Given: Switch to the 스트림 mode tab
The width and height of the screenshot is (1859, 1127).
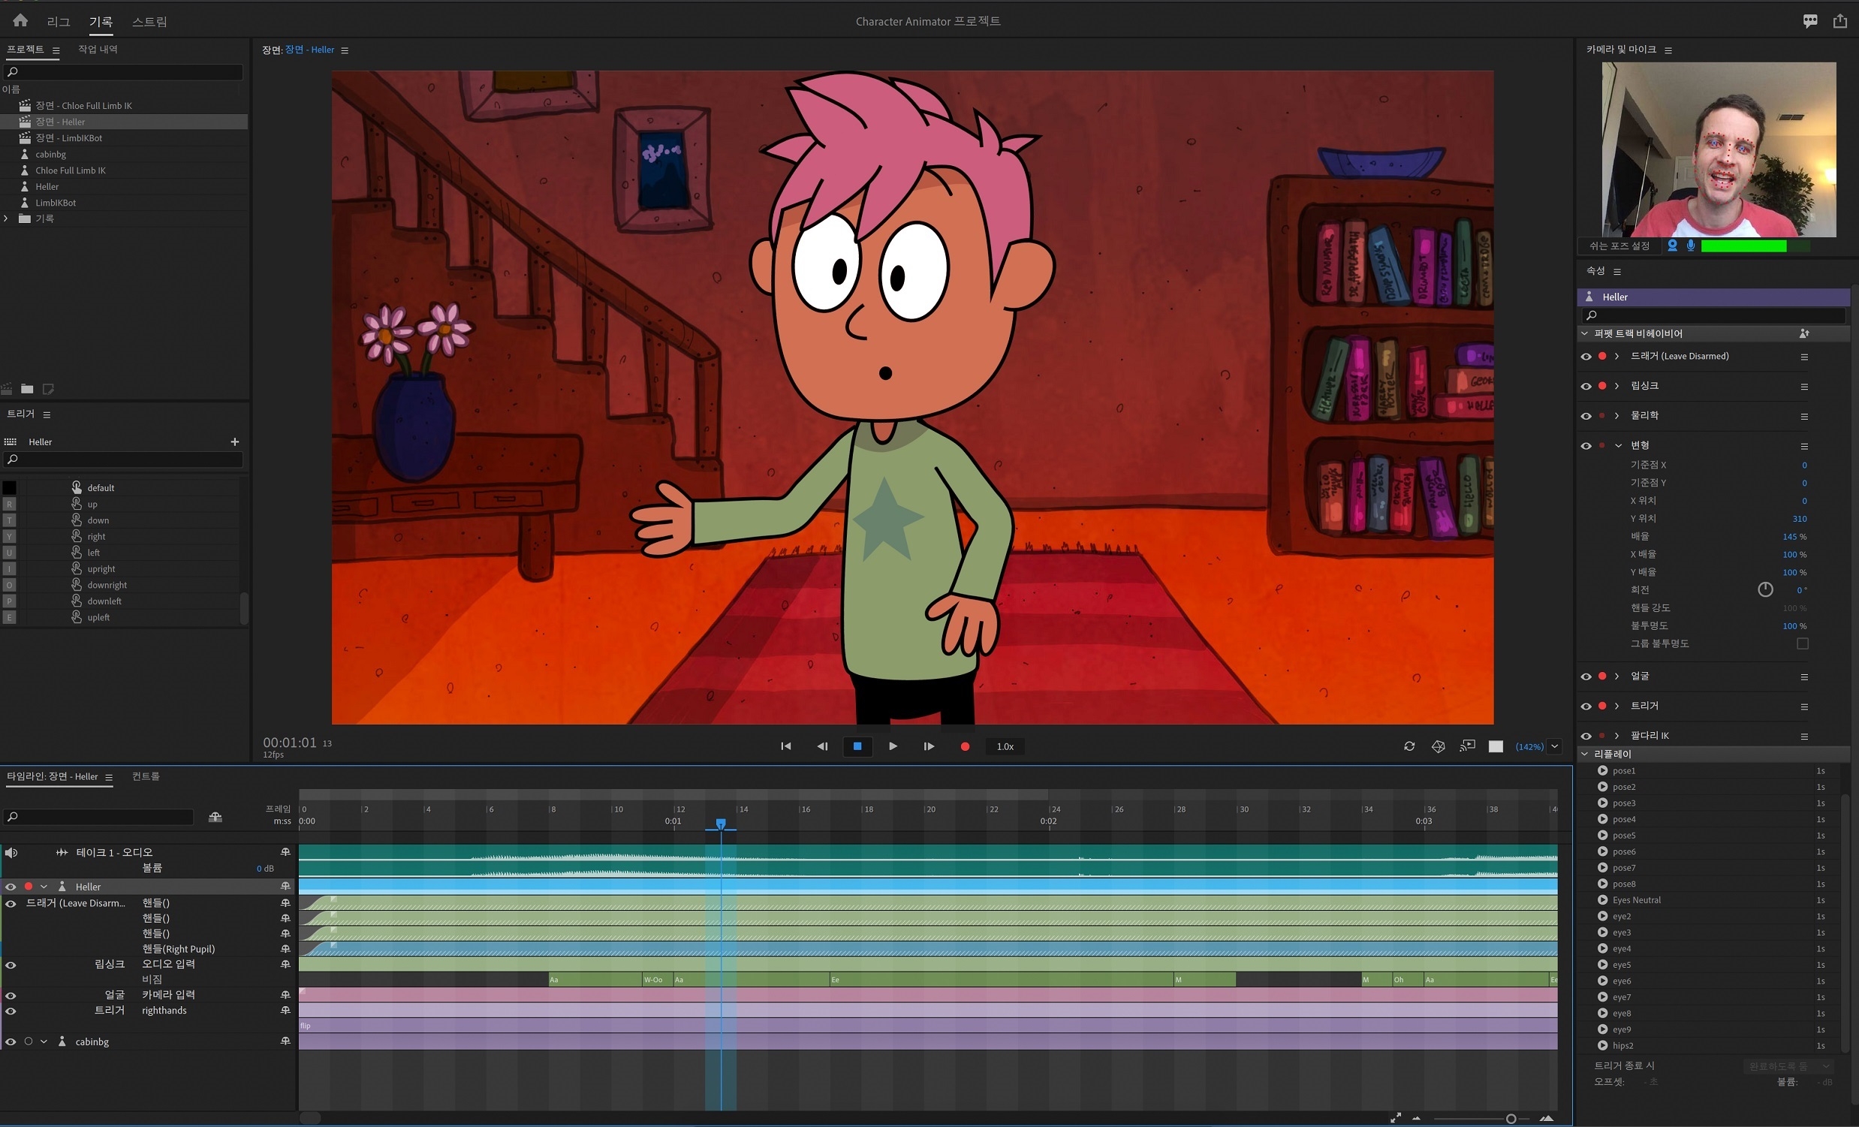Looking at the screenshot, I should (149, 22).
